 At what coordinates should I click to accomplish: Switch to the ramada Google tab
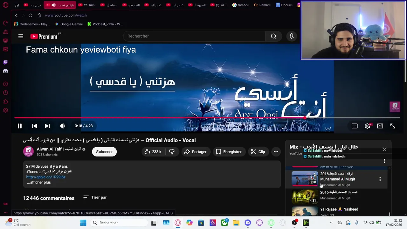point(241,5)
